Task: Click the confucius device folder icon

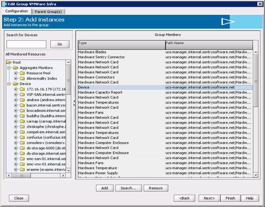Action: click(x=23, y=143)
